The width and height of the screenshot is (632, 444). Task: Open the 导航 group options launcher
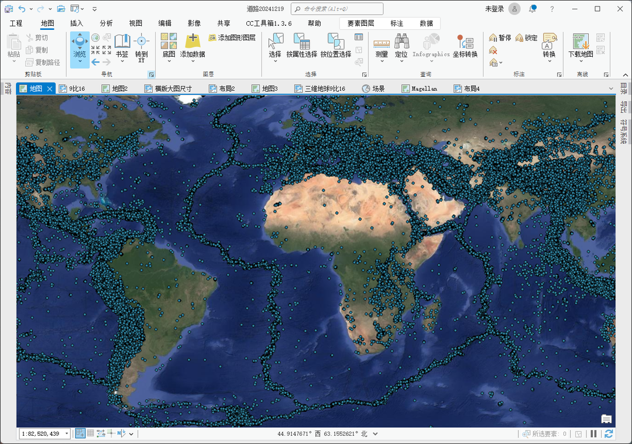(151, 74)
